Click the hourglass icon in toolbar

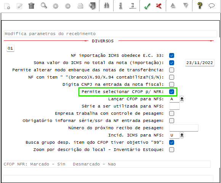[133, 6]
